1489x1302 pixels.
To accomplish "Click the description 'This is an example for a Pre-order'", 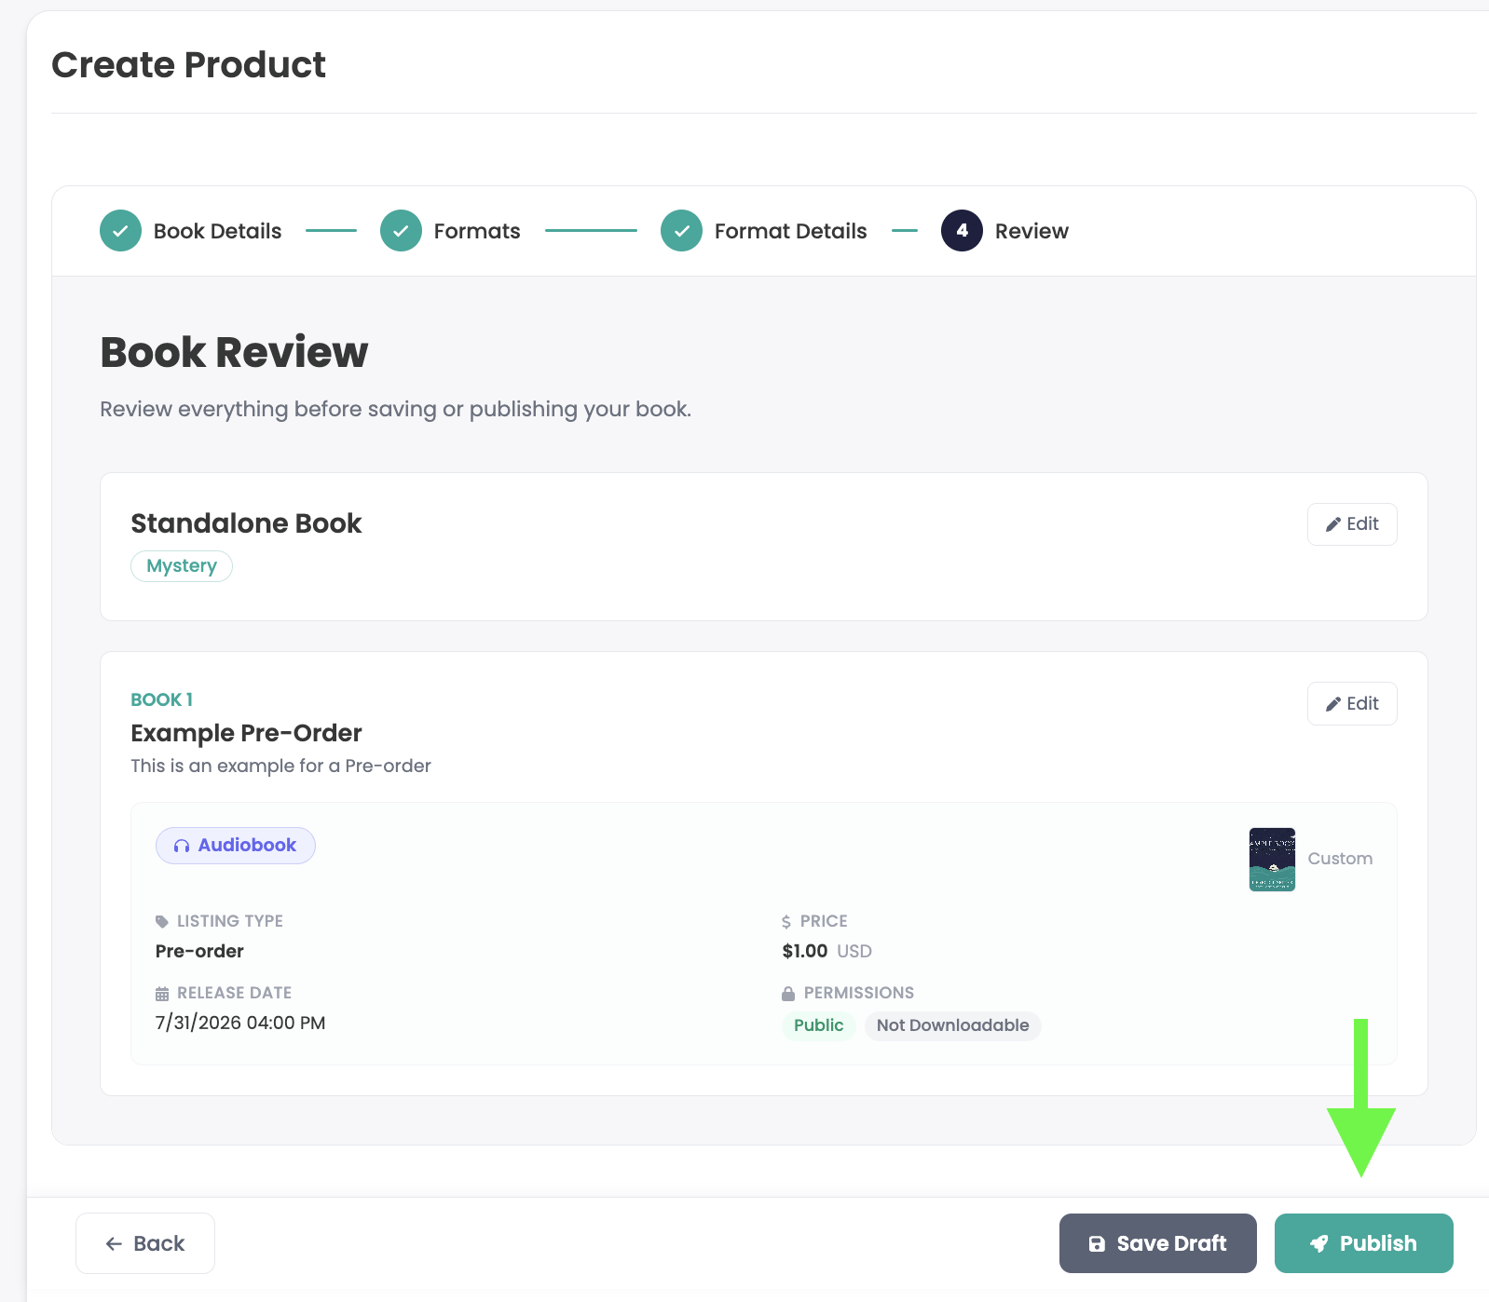I will point(280,766).
